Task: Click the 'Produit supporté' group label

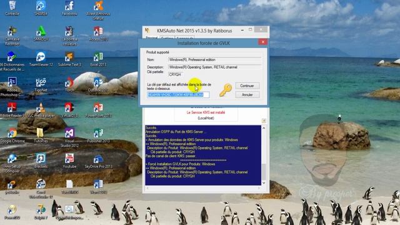Action: (157, 52)
